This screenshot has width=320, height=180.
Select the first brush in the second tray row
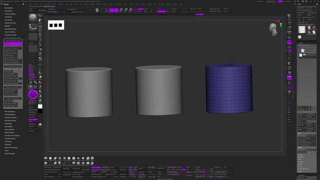coord(45,163)
